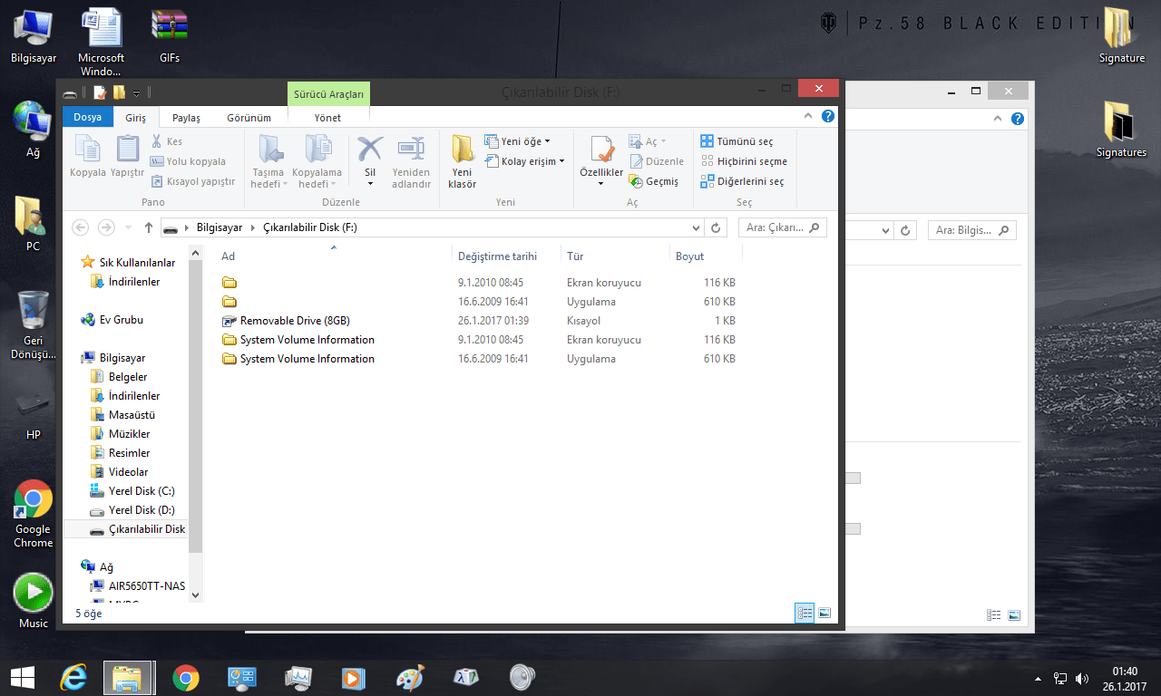Click the address bar Refresh button
This screenshot has width=1161, height=696.
pyautogui.click(x=717, y=228)
